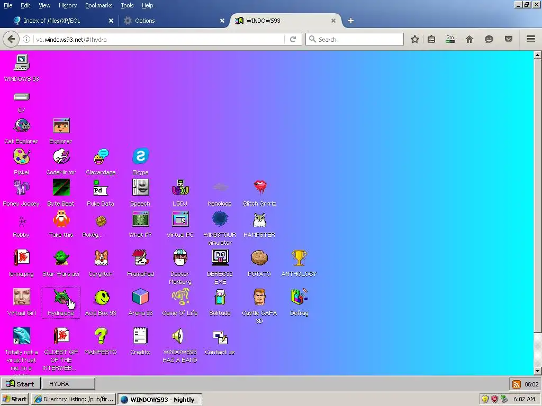Open Contact us icon

coord(220,337)
